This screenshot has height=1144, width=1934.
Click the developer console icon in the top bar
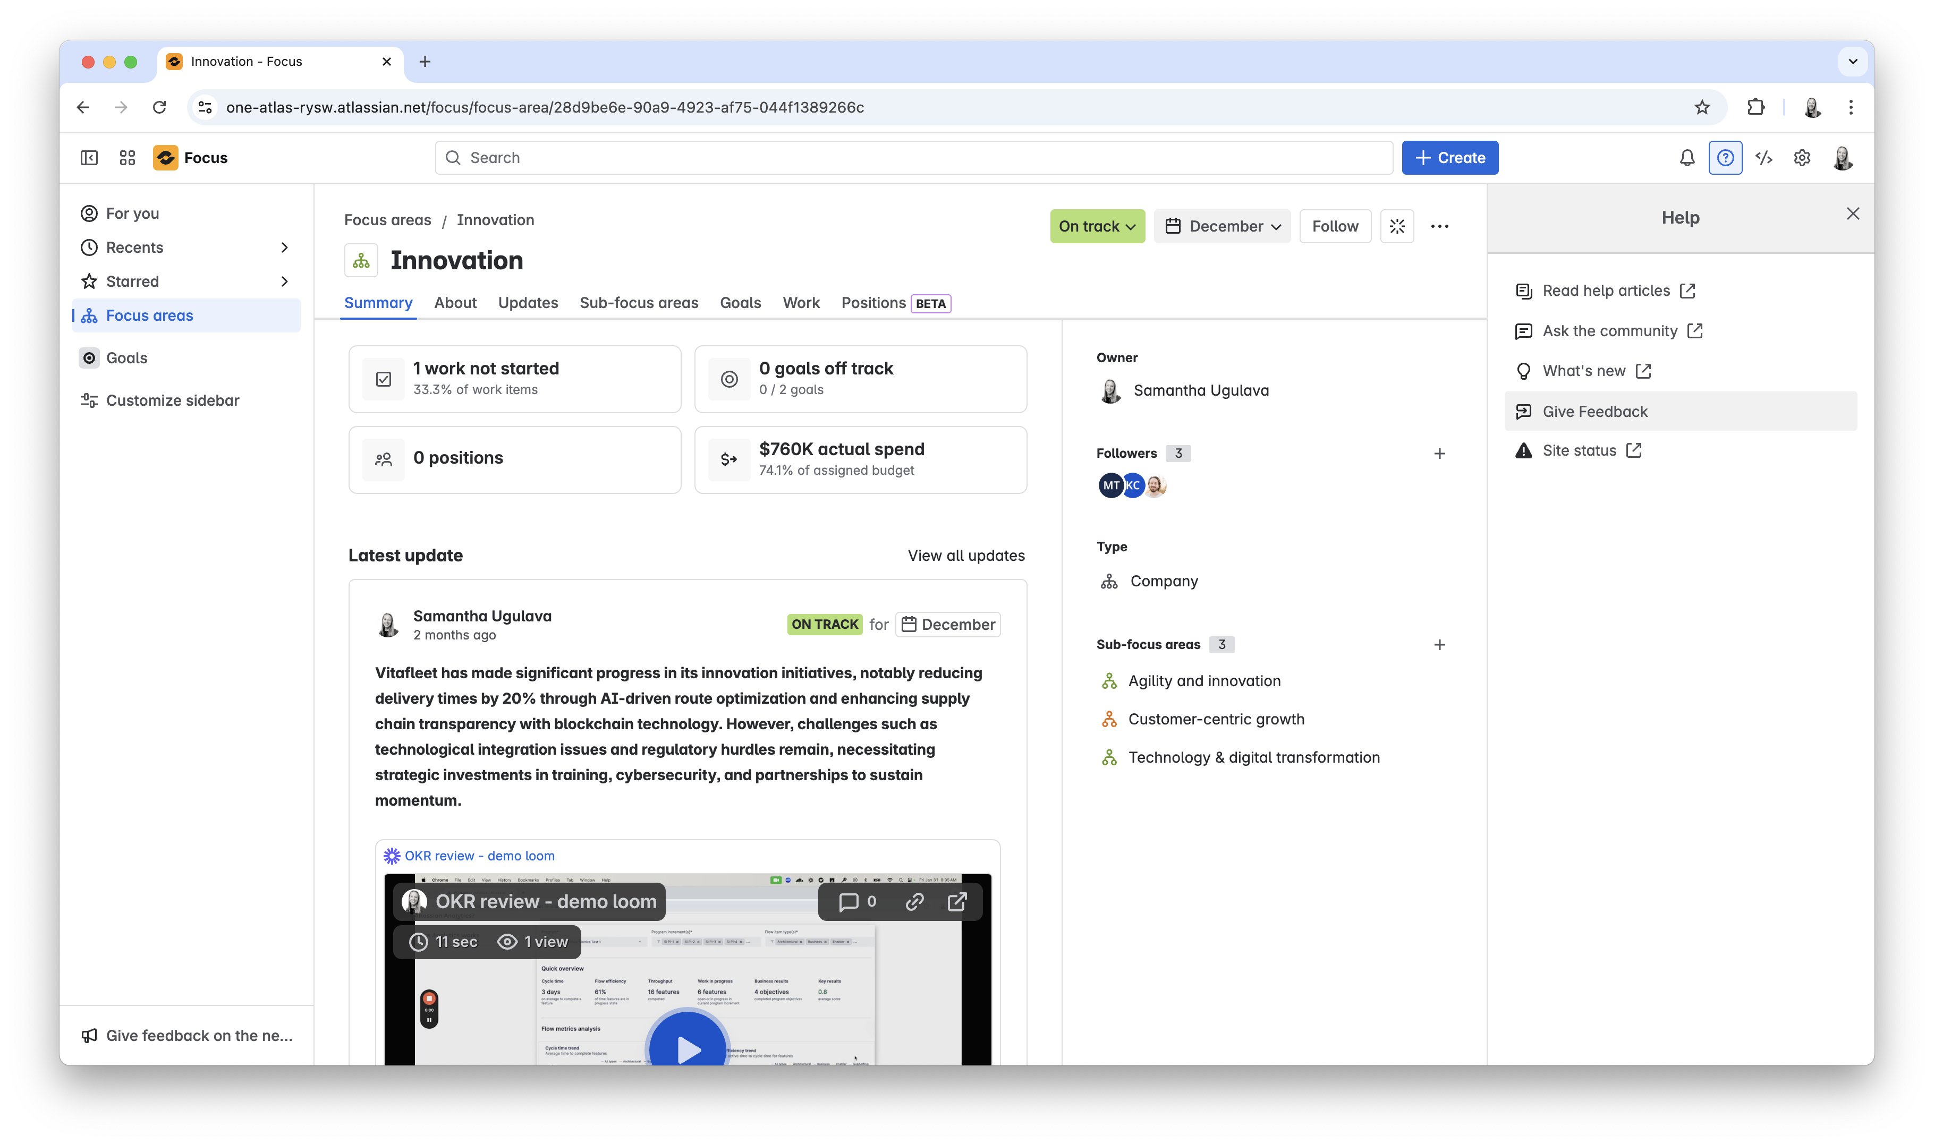pyautogui.click(x=1763, y=157)
